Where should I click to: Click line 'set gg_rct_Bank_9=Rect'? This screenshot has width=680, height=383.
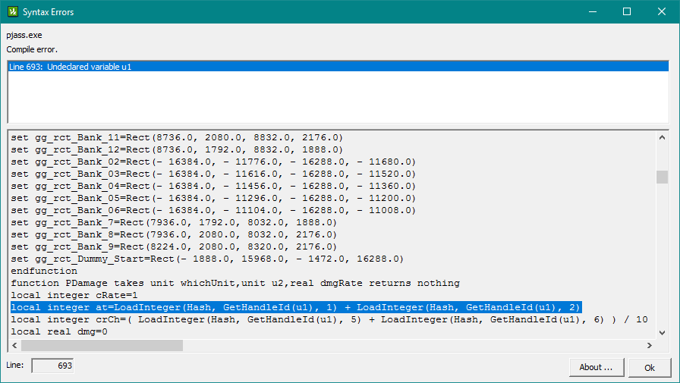(174, 246)
